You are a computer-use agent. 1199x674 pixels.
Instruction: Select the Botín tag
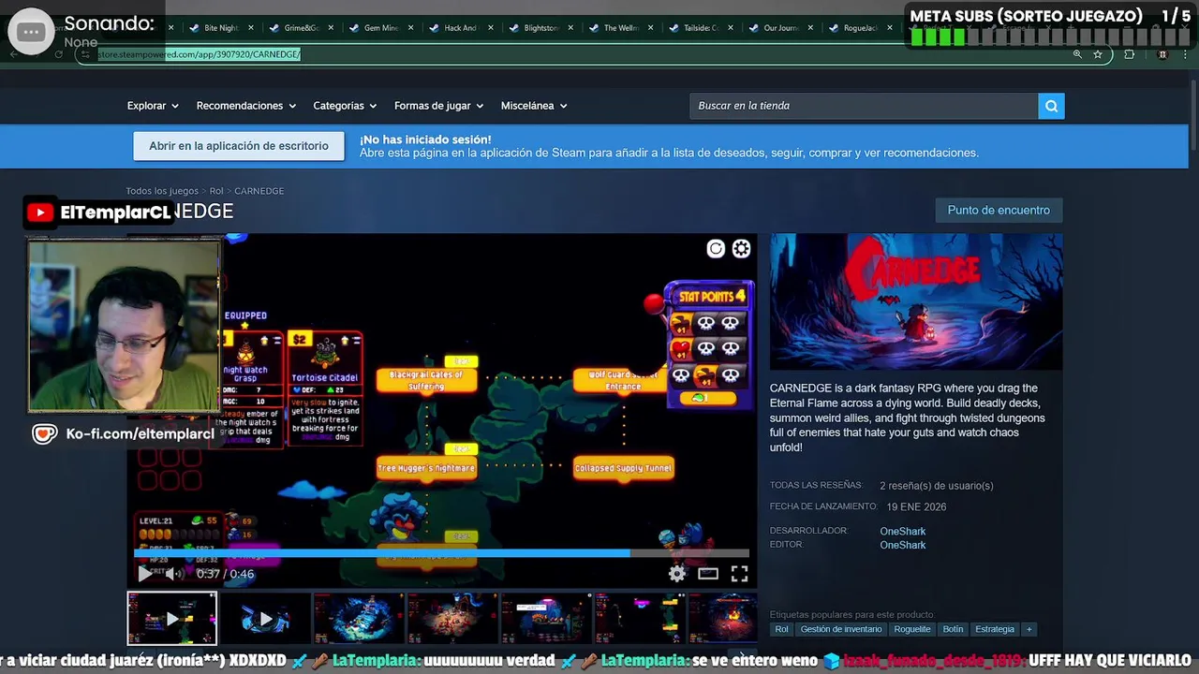click(953, 629)
